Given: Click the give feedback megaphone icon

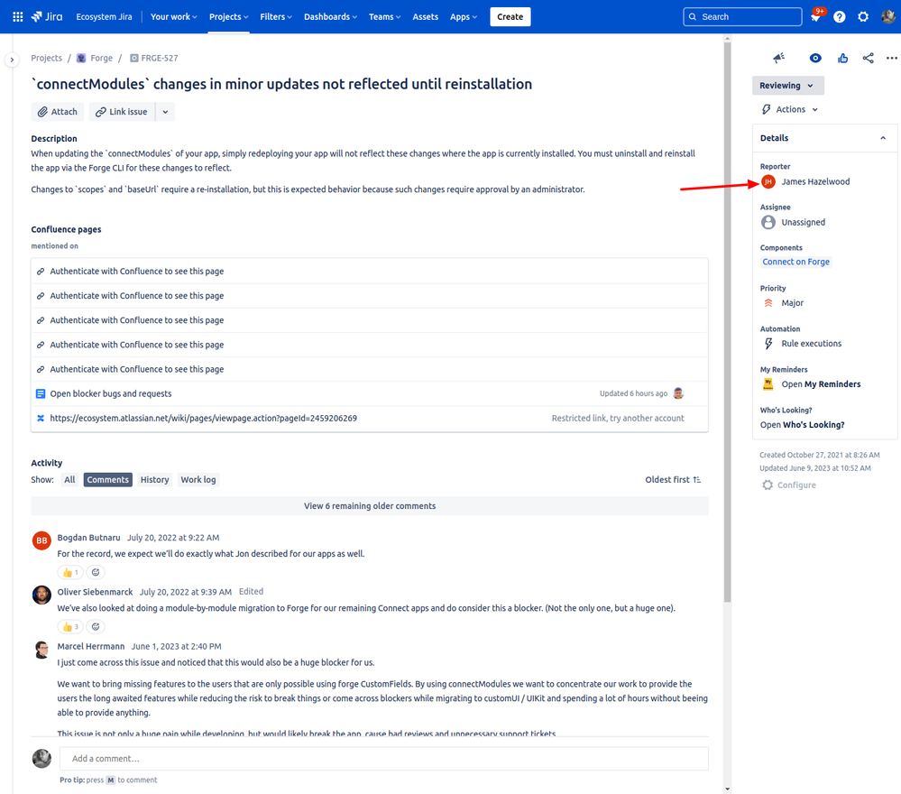Looking at the screenshot, I should pyautogui.click(x=778, y=58).
